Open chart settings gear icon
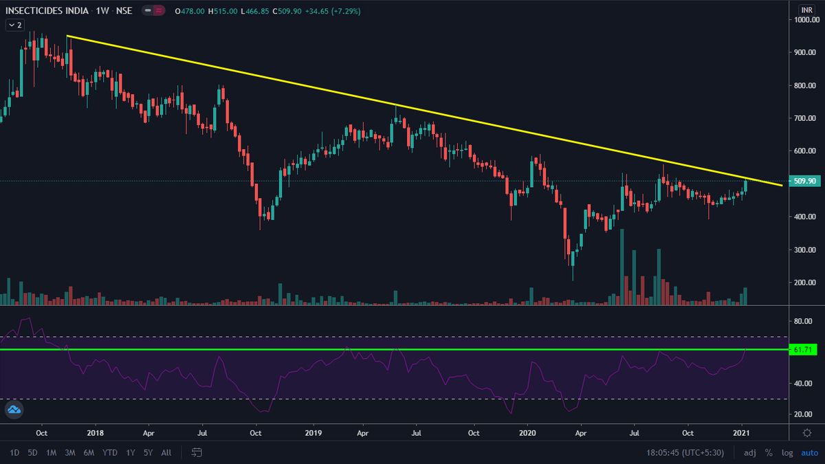 (x=807, y=432)
